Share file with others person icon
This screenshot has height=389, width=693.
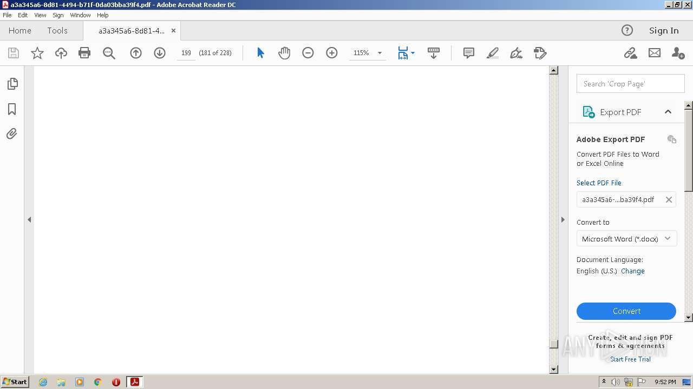coord(678,53)
